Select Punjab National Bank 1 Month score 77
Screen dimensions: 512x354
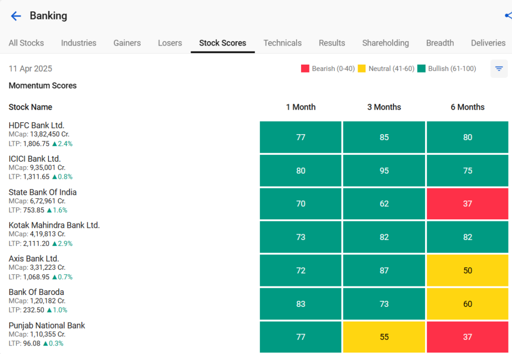(300, 337)
